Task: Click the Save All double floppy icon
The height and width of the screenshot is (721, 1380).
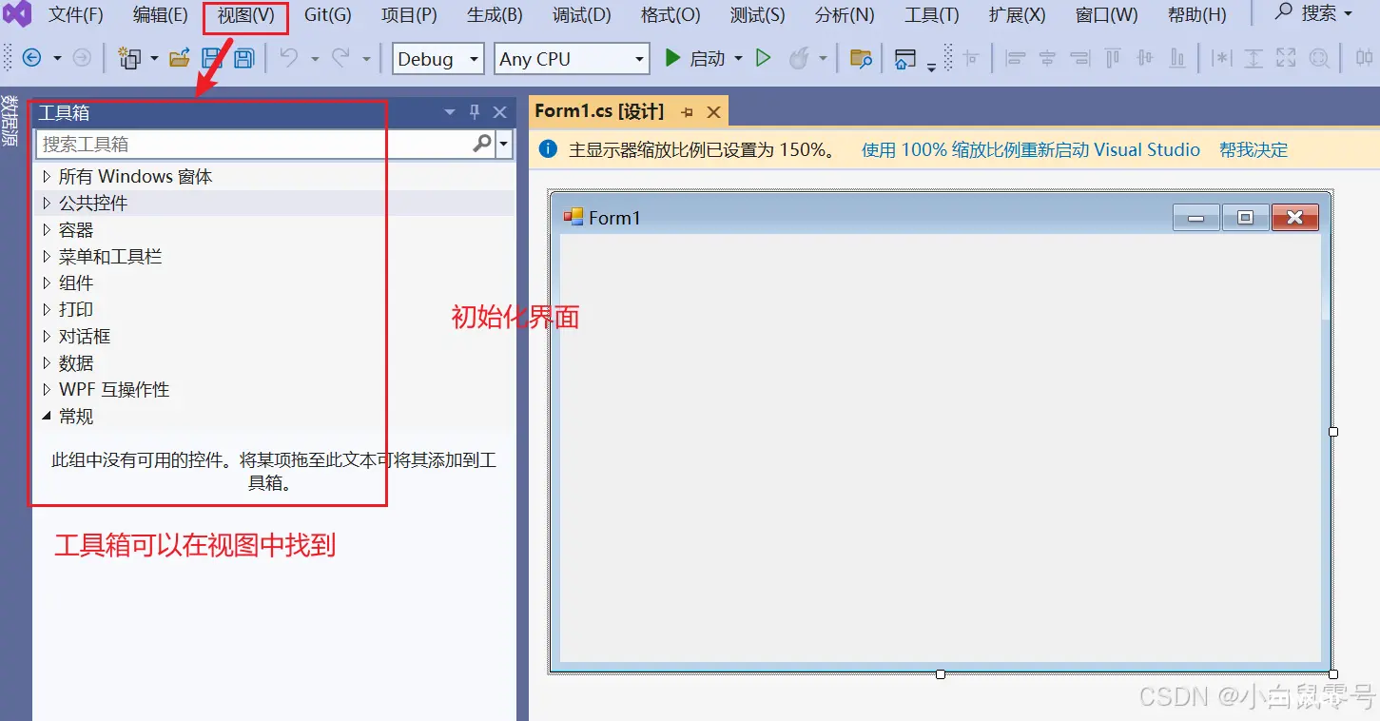Action: [243, 58]
